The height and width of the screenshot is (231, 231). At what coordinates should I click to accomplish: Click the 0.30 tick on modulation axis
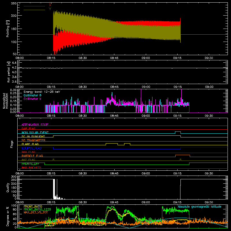click(x=13, y=90)
